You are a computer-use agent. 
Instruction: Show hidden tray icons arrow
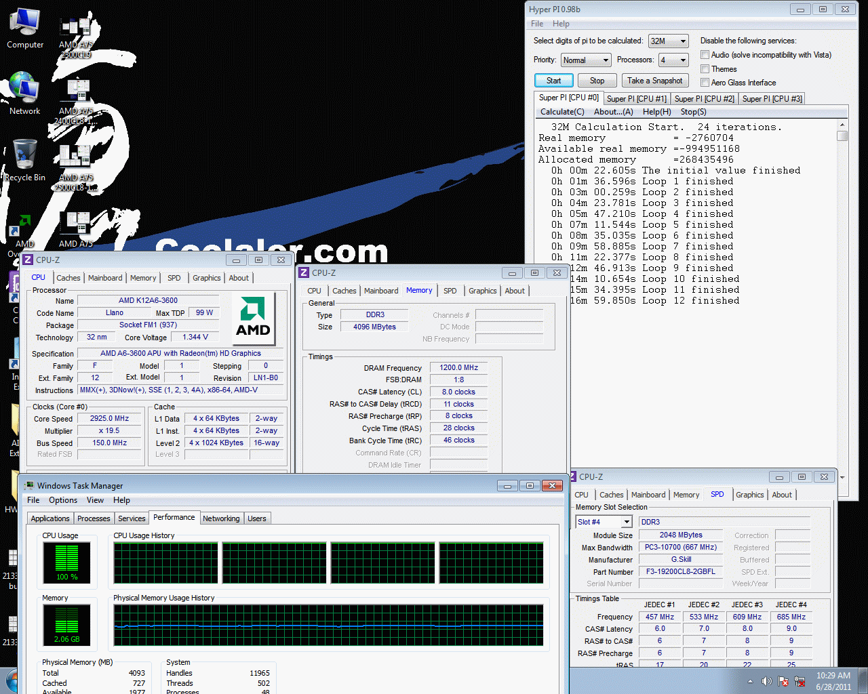pyautogui.click(x=750, y=681)
